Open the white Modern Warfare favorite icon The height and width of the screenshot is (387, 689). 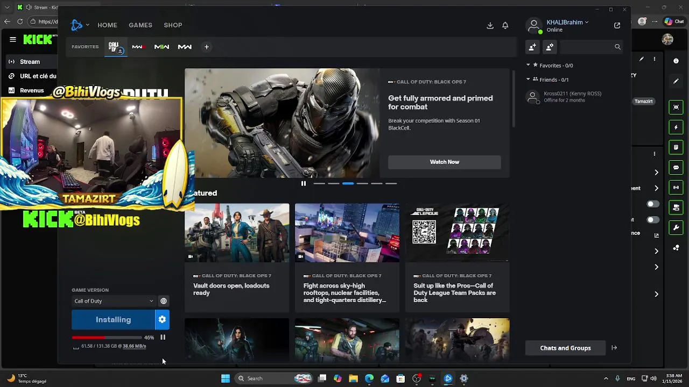(x=185, y=47)
